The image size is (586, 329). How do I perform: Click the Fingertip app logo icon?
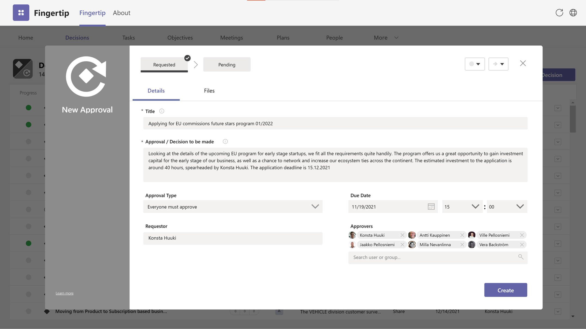21,13
